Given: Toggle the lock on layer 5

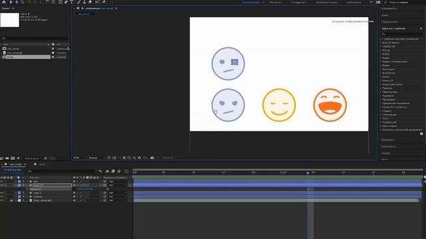Looking at the screenshot, I should pyautogui.click(x=11, y=200).
